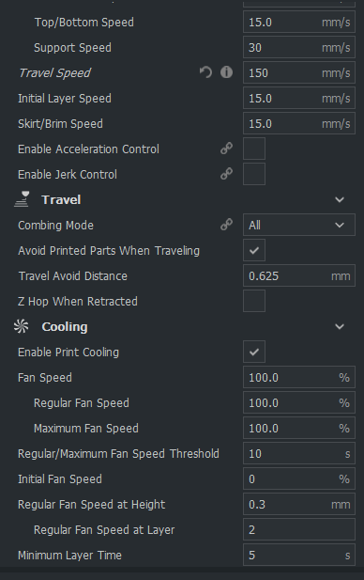The image size is (364, 580).
Task: Click the Travel section print head icon
Action: pos(22,199)
